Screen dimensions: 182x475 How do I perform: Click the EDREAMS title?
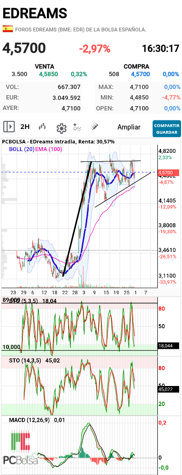point(35,14)
